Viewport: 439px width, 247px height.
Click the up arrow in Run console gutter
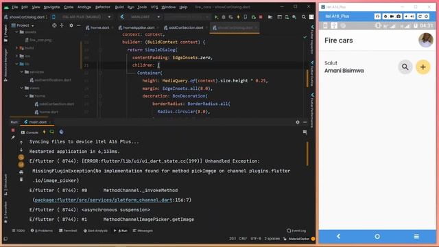21,142
